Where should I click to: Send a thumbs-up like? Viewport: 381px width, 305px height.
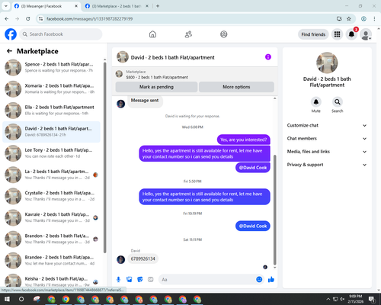pyautogui.click(x=271, y=280)
